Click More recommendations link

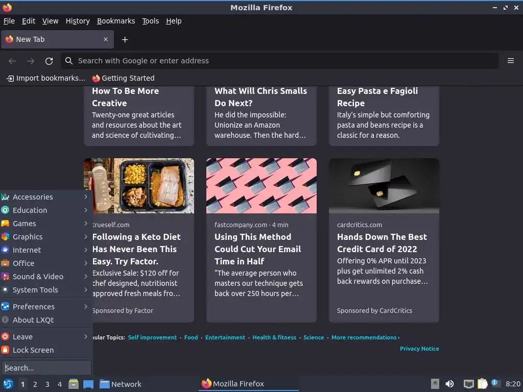(365, 337)
